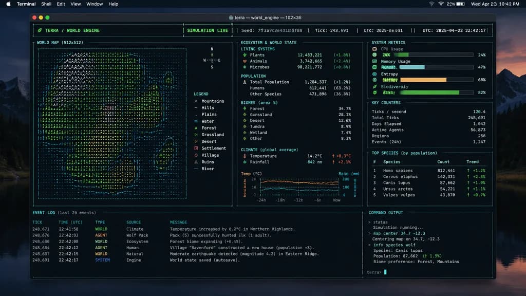The image size is (526, 296).
Task: Select Homo sapiens row in Top Species
Action: click(429, 171)
